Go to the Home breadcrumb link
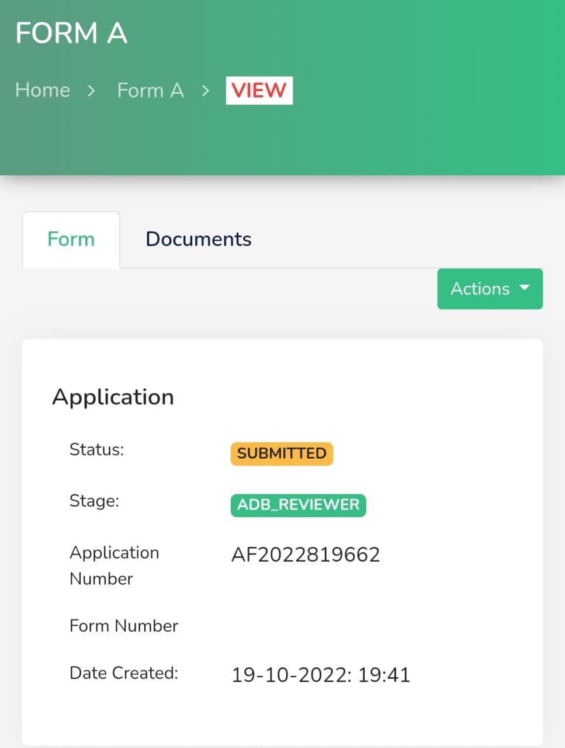565x748 pixels. pyautogui.click(x=43, y=91)
